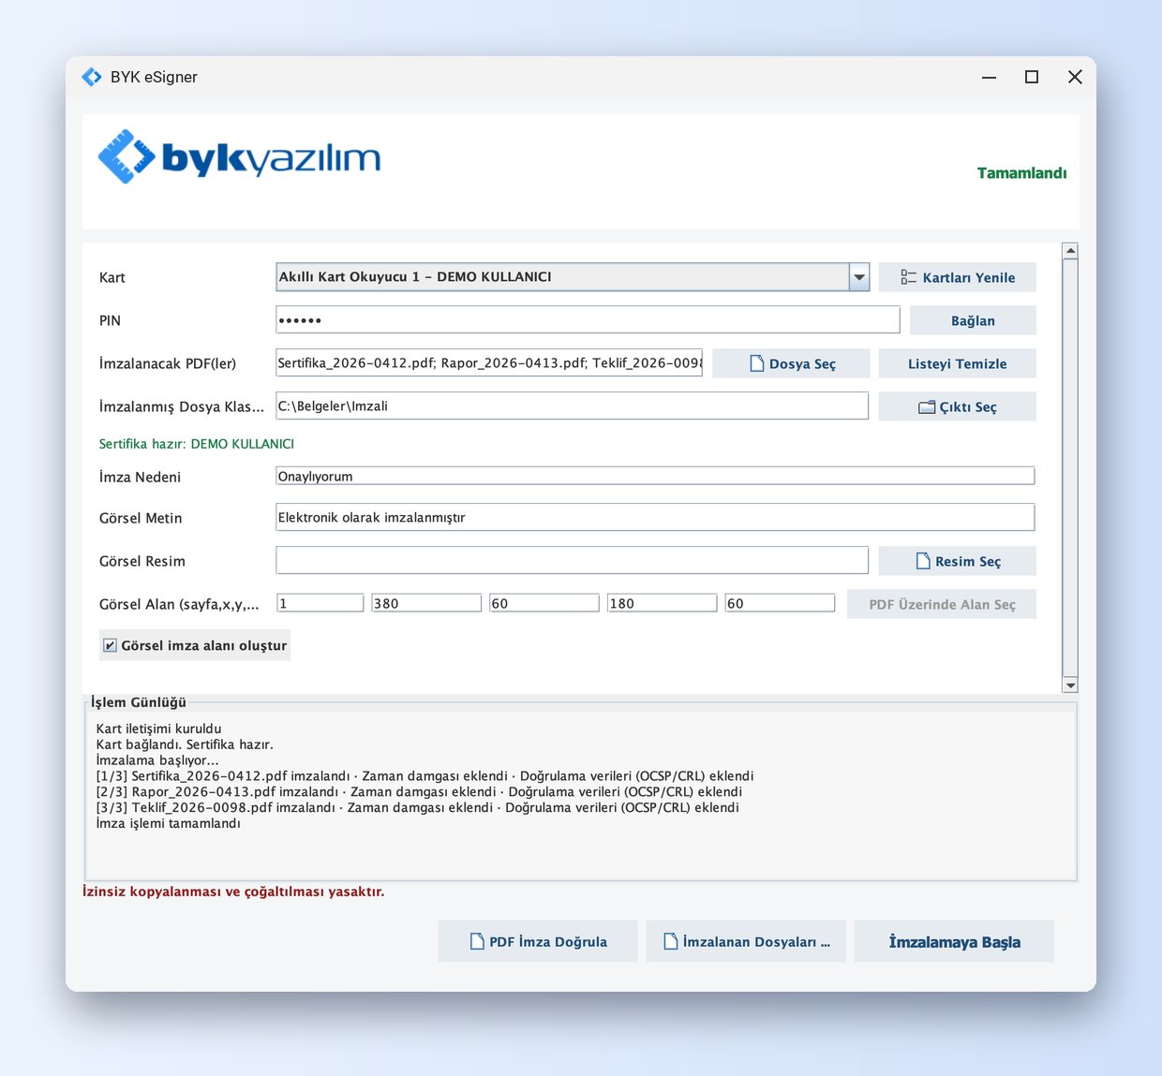
Task: Click the Tamamlandı status text
Action: (x=1021, y=172)
